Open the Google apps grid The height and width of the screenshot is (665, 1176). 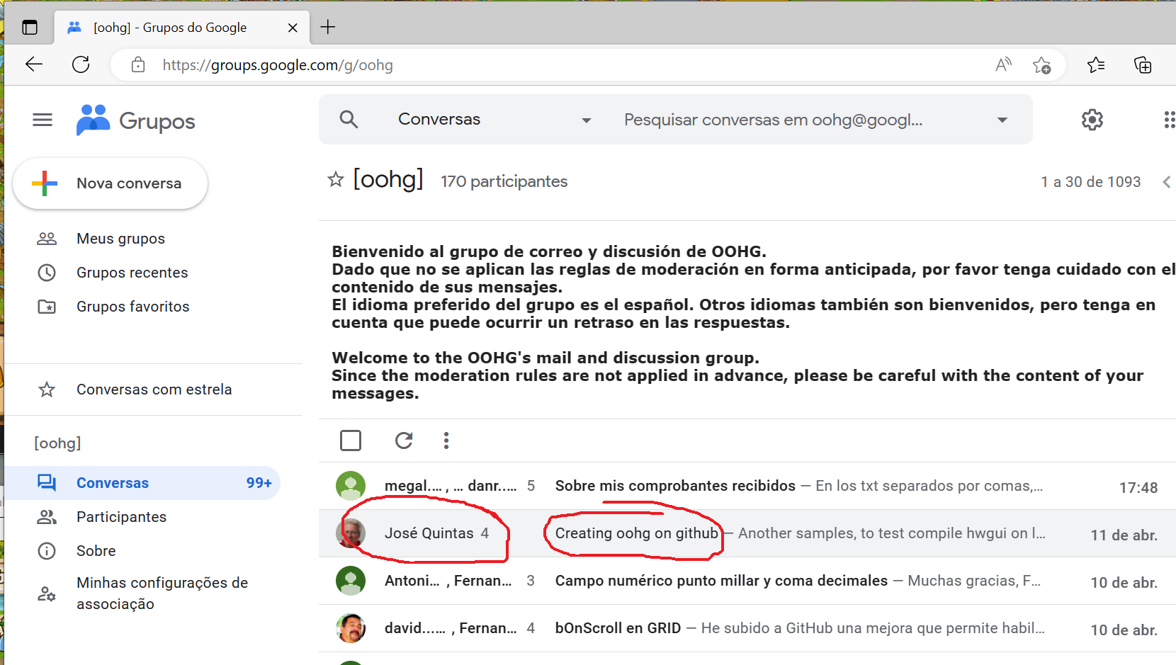pos(1169,120)
